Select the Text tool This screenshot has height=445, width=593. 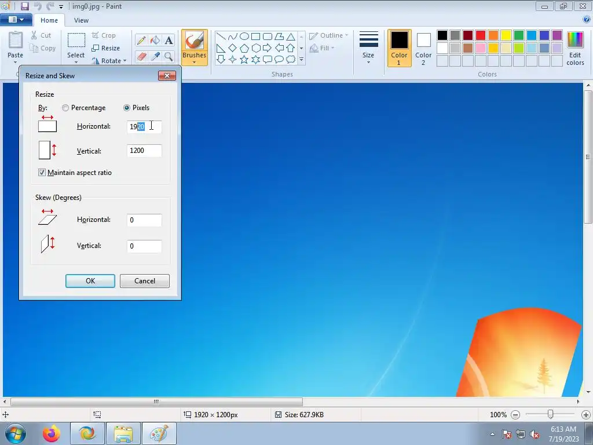(x=169, y=40)
